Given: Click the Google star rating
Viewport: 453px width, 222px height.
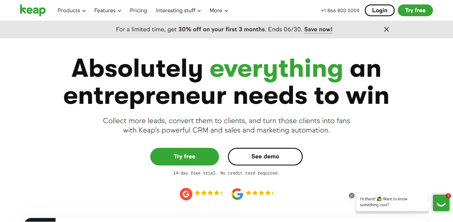Looking at the screenshot, I should coord(260,193).
